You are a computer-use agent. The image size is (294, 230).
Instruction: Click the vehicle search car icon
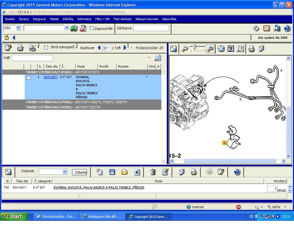pos(74,28)
